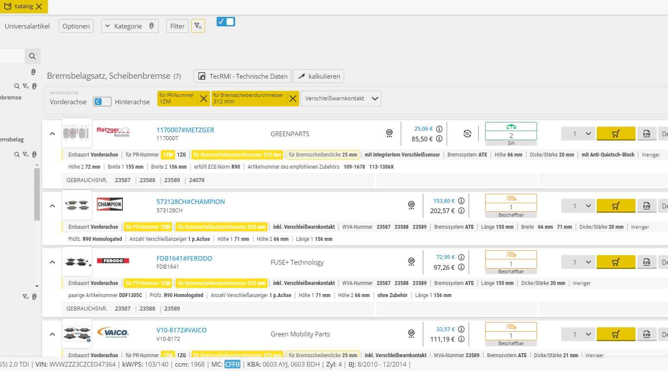The width and height of the screenshot is (668, 371).
Task: Open METZGER availability box marked SW
Action: tap(511, 134)
